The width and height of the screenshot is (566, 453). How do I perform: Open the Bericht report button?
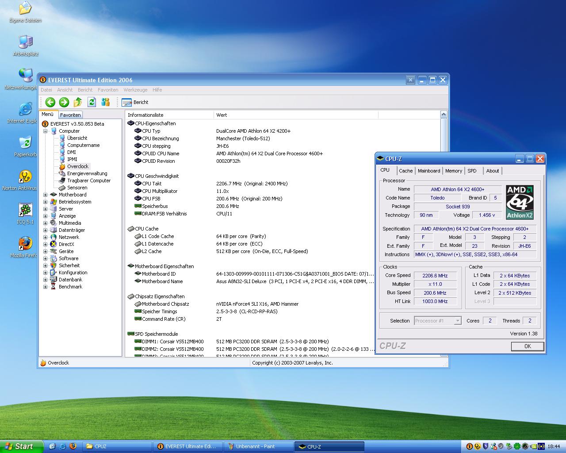coord(135,102)
